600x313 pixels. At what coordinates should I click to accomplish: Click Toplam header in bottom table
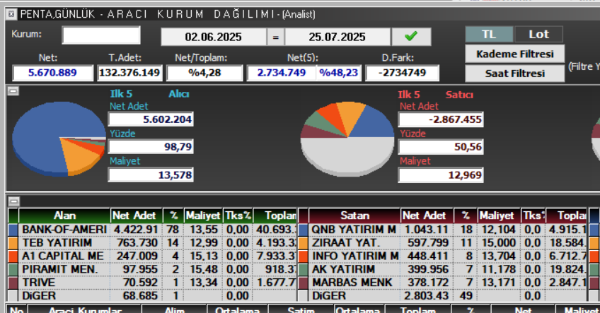(x=417, y=309)
